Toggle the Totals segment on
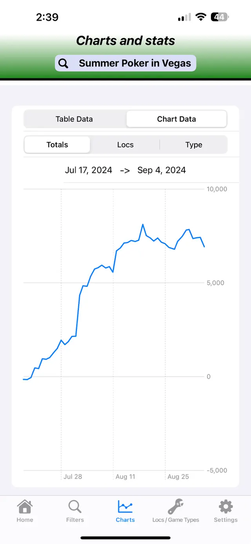The image size is (251, 544). (57, 145)
